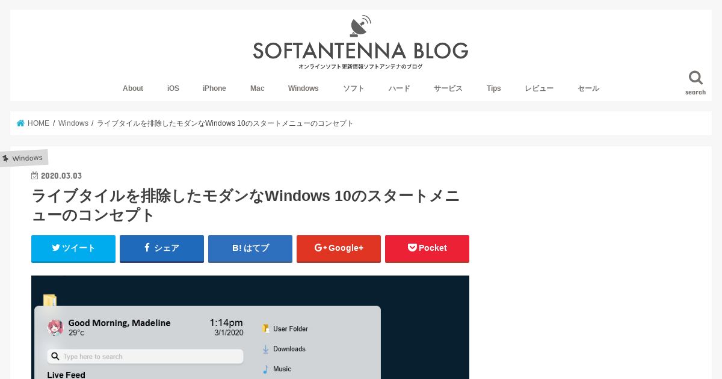Open the iOS menu item
The image size is (722, 379).
[173, 88]
